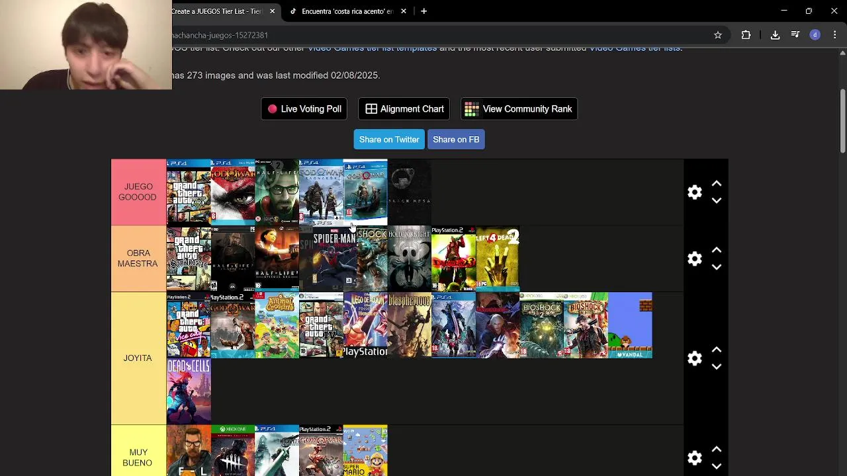Screen dimensions: 847x476
Task: Select Hollow Knight cover
Action: coord(410,258)
